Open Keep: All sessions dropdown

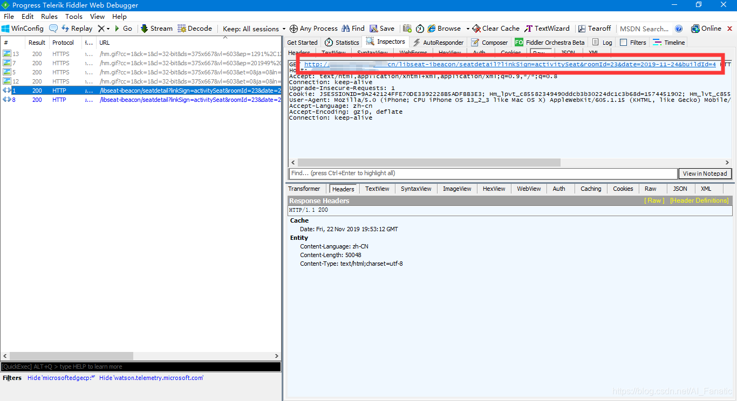(x=254, y=29)
